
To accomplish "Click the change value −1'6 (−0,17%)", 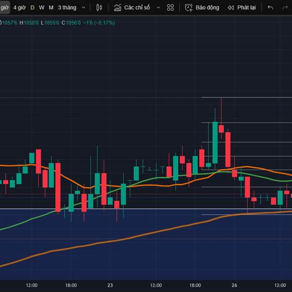I will tap(99, 23).
